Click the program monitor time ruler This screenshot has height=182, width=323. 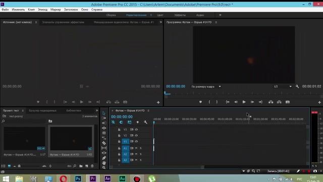click(243, 93)
